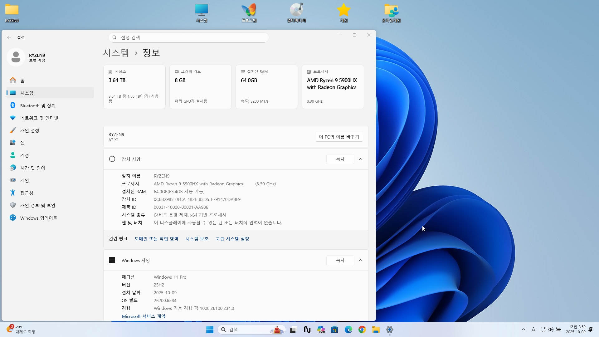Open the Bluetooth and devices section
Image resolution: width=599 pixels, height=337 pixels.
point(38,105)
